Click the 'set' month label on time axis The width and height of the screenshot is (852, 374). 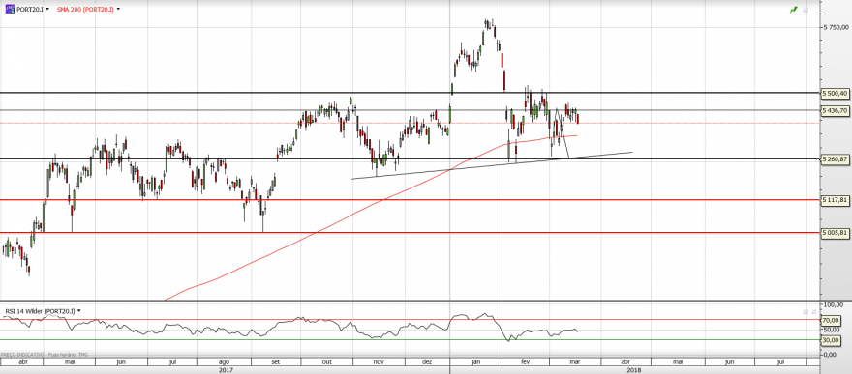click(276, 361)
